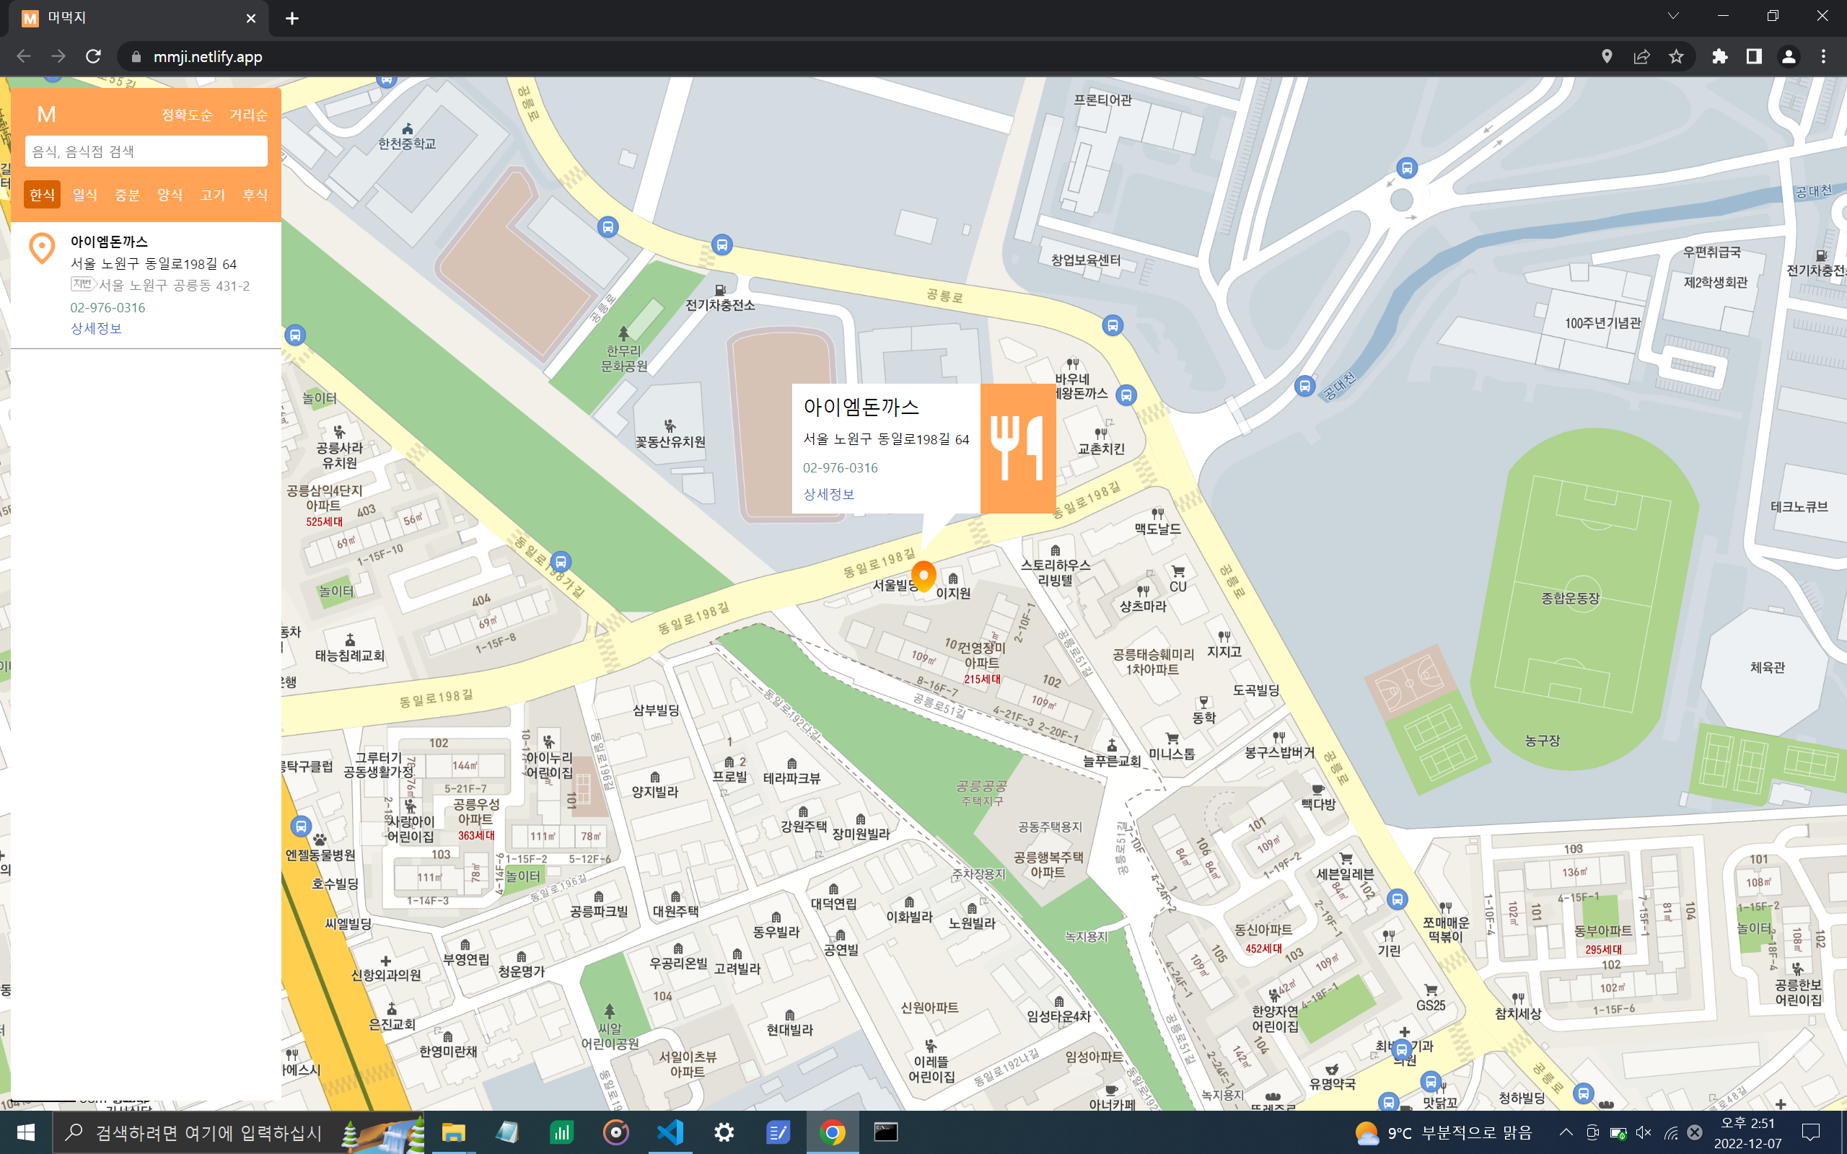Open Visual Studio Code from the taskbar

670,1132
